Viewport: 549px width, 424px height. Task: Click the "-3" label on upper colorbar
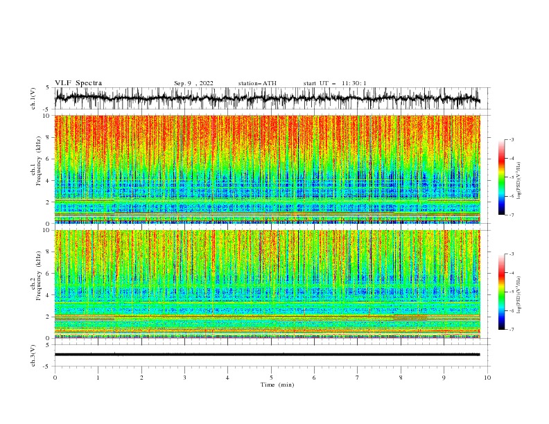click(511, 139)
